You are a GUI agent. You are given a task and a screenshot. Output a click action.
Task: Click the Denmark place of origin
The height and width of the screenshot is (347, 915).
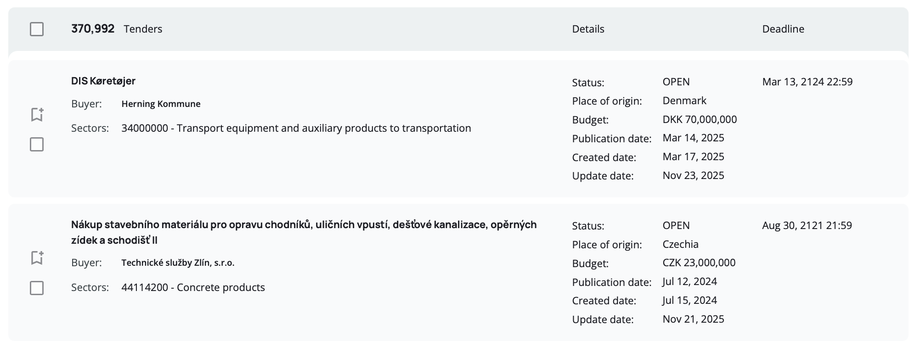click(684, 101)
